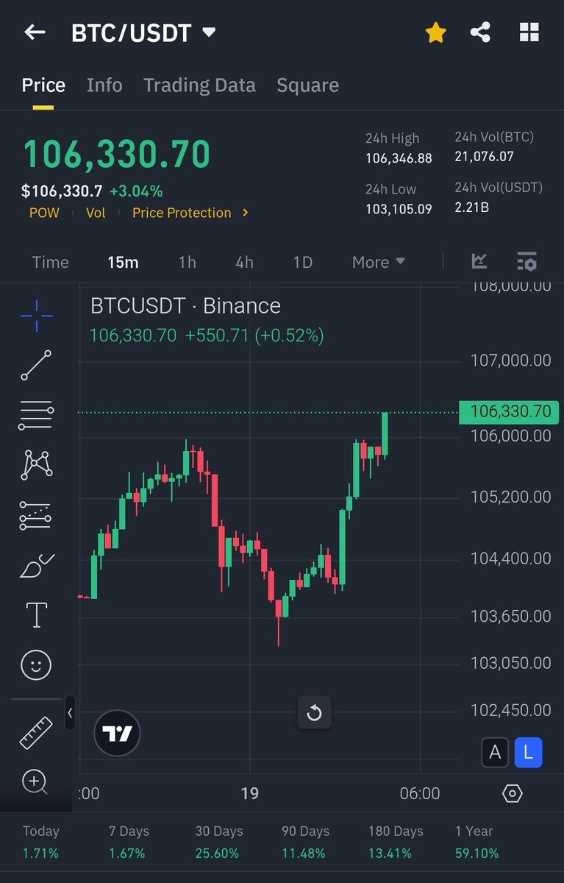Open the BTC/USDT pair selector dropdown
The image size is (564, 883).
(x=143, y=33)
